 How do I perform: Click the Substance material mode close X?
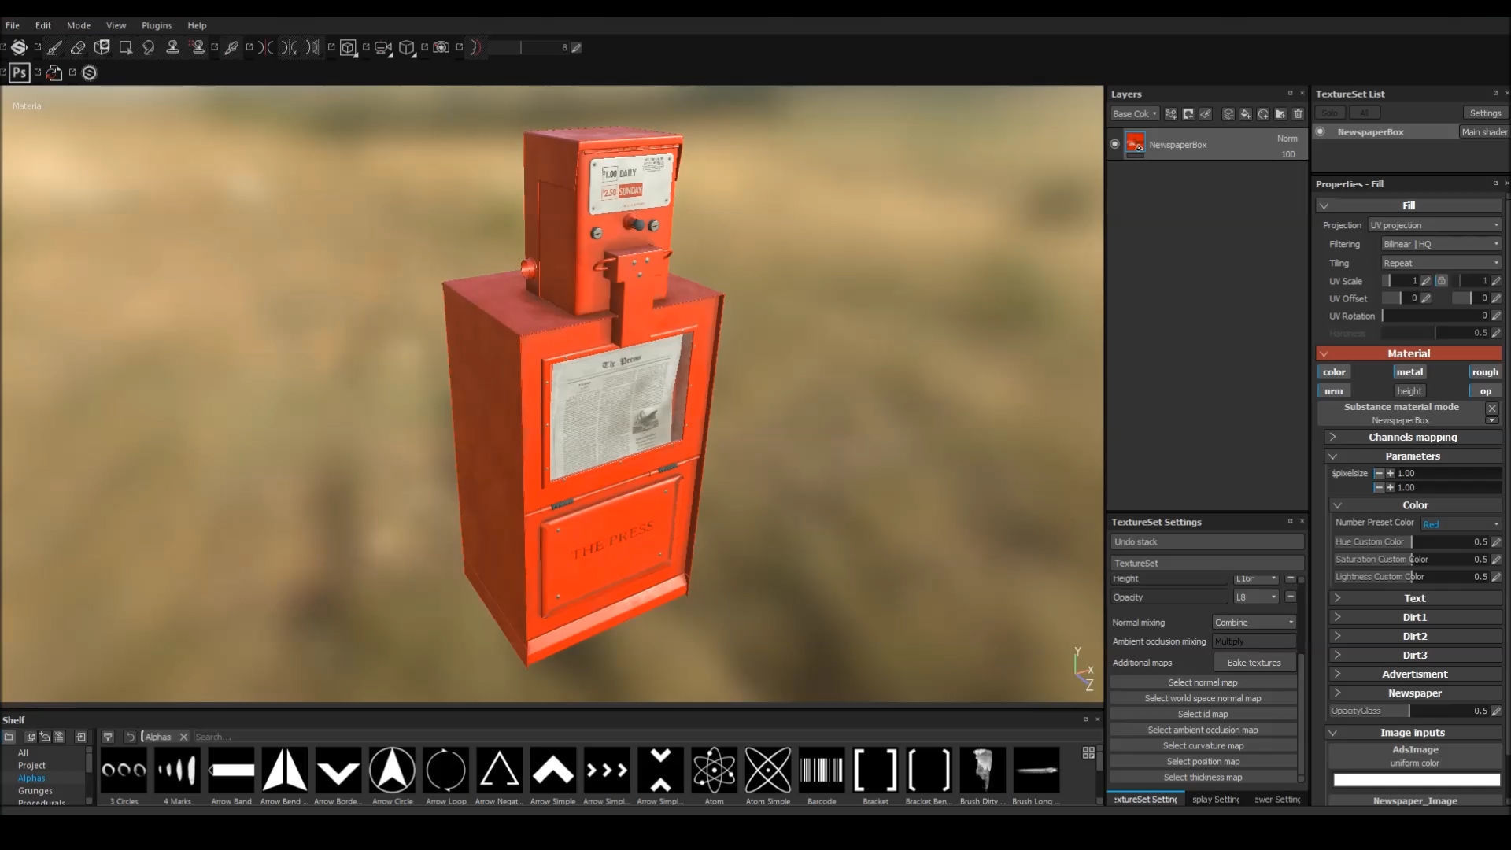point(1491,408)
